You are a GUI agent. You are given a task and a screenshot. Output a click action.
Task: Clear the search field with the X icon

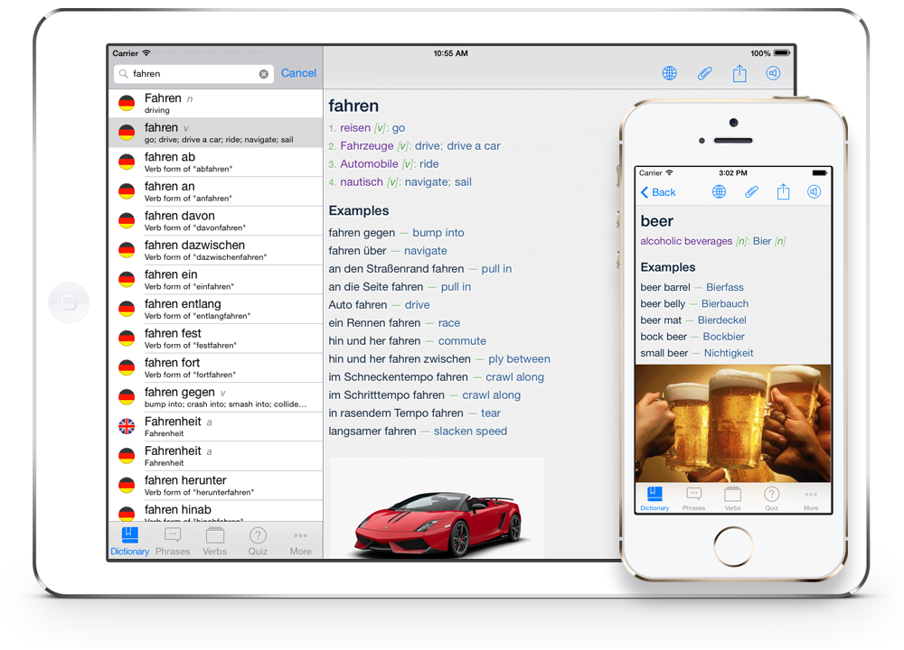[263, 74]
